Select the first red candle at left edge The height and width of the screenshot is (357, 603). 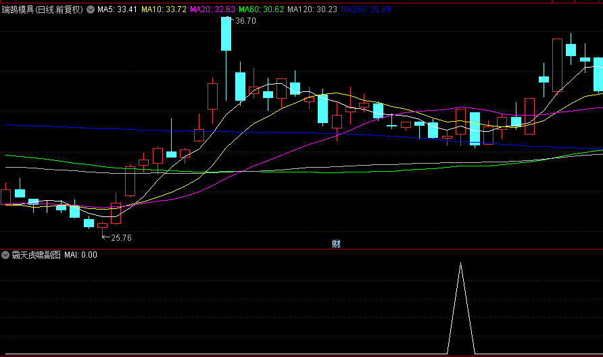(x=6, y=197)
